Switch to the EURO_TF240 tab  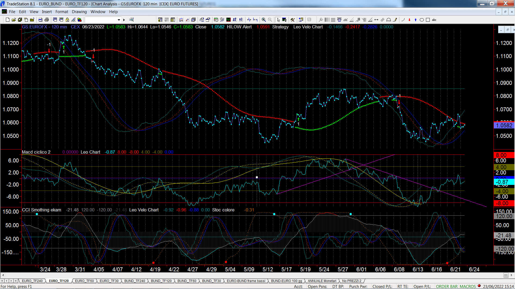(x=32, y=281)
